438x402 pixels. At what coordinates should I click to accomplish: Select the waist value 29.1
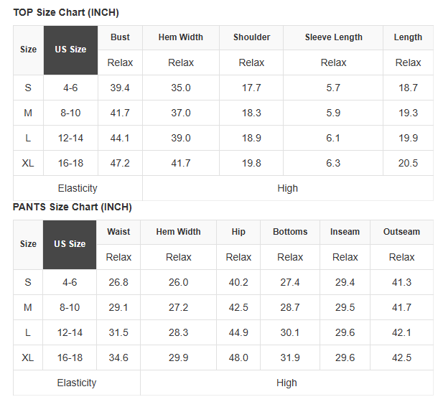(x=118, y=307)
